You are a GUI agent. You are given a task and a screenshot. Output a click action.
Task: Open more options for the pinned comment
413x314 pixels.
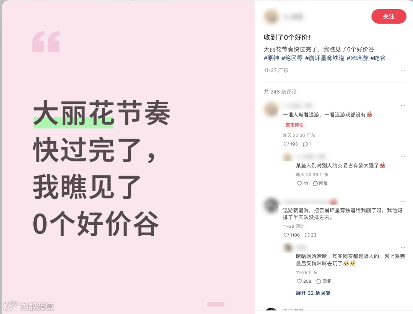403,105
